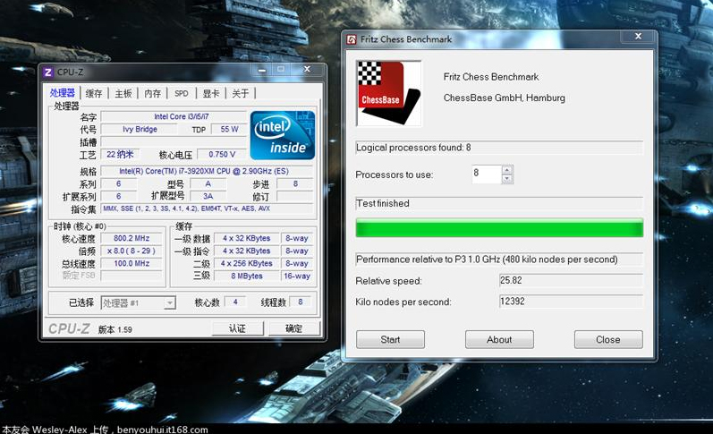This screenshot has height=434, width=713.
Task: Minimize the CPU-Z window
Action: tap(262, 70)
